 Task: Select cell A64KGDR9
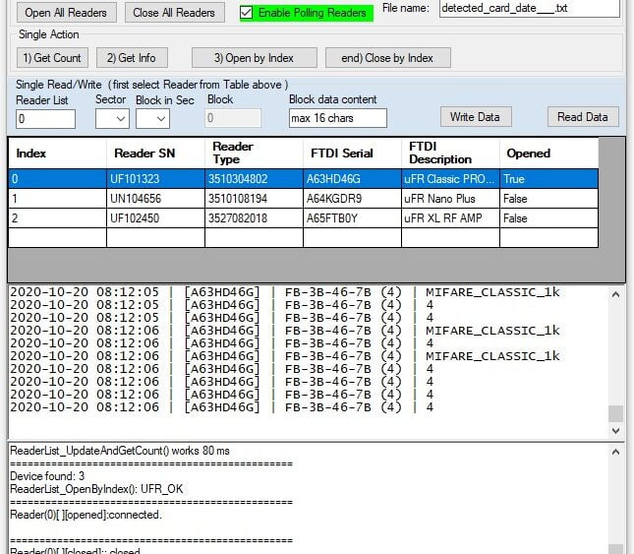tap(352, 199)
